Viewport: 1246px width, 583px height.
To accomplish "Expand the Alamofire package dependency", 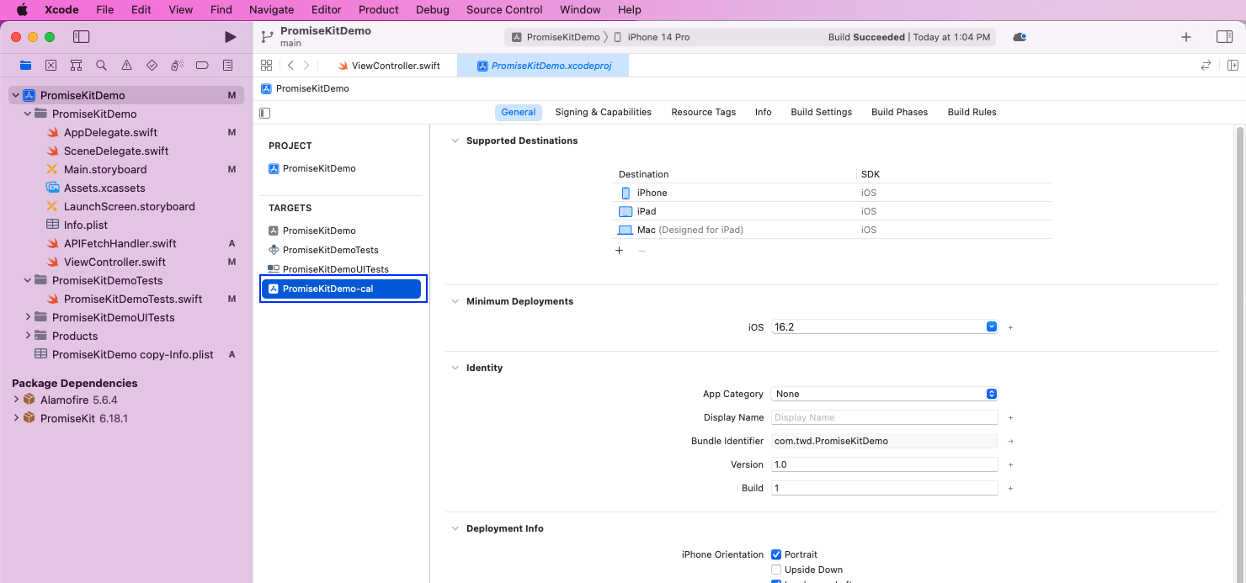I will pyautogui.click(x=16, y=400).
